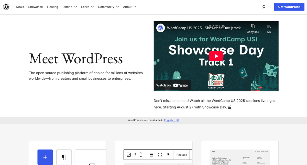Open the News menu item

point(20,7)
